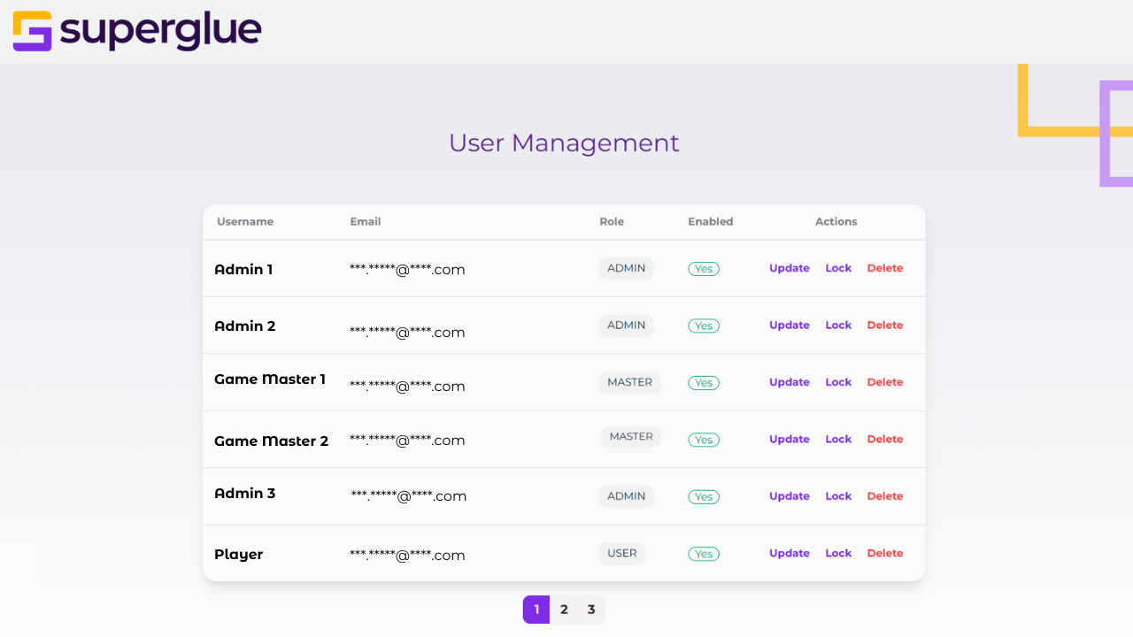This screenshot has width=1133, height=637.
Task: Update the Game Master 1 user
Action: point(790,382)
